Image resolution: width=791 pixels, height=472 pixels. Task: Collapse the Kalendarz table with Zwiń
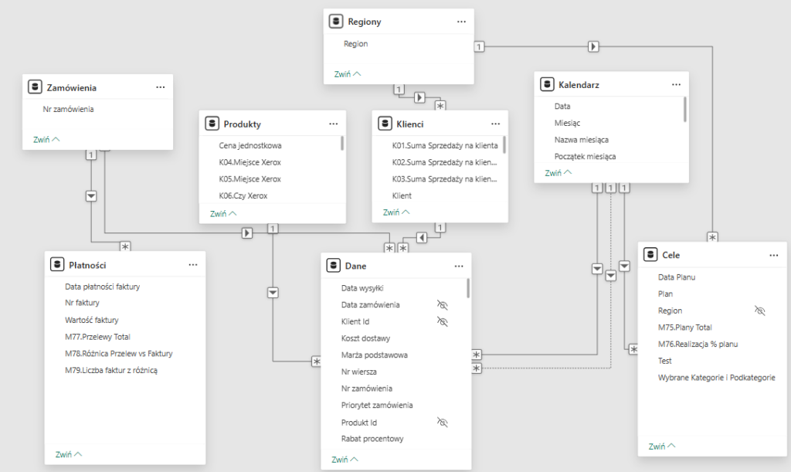pos(558,173)
